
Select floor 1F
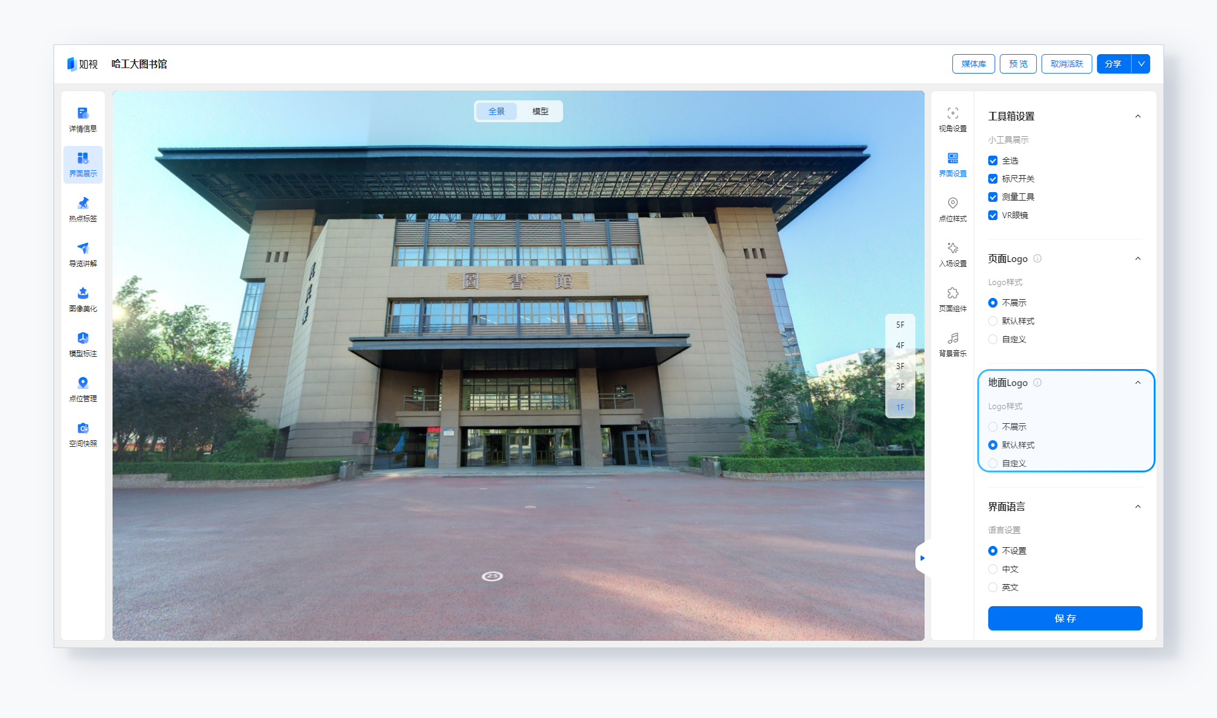click(x=900, y=407)
